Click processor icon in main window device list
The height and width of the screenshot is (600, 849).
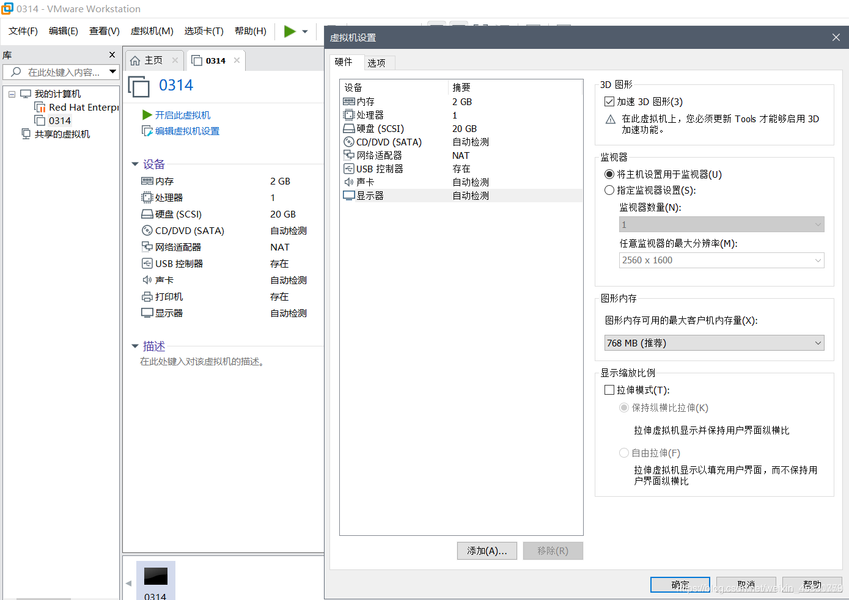point(147,198)
